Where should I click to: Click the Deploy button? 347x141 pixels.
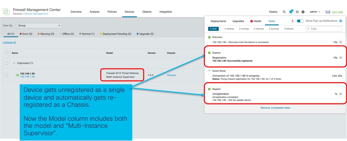click(273, 12)
